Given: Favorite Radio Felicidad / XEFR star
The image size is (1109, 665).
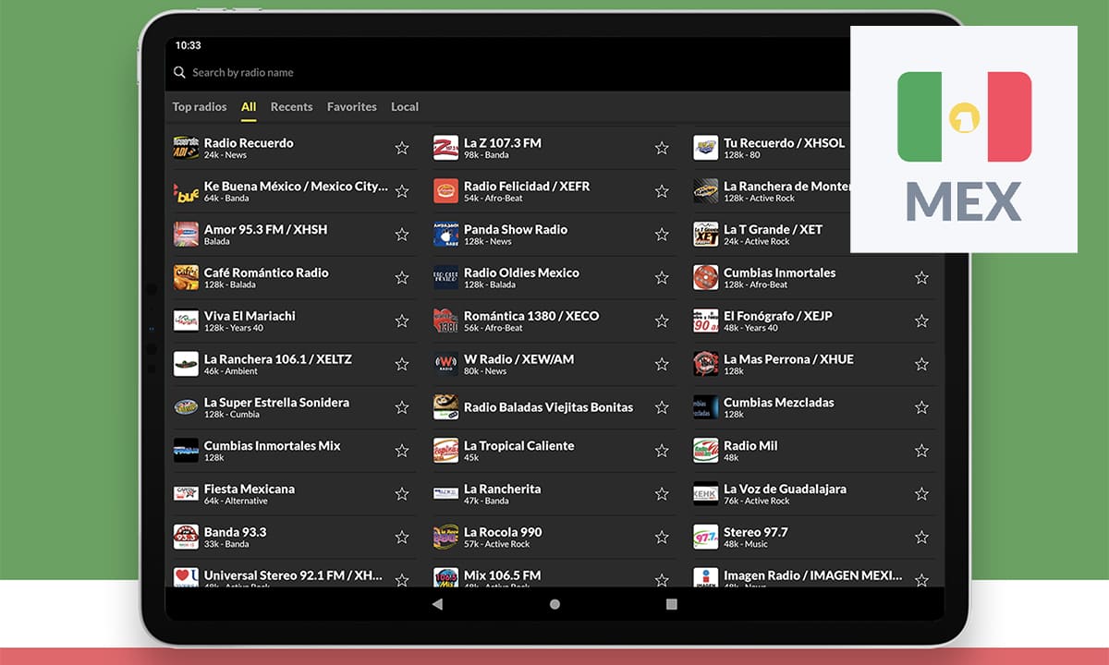Looking at the screenshot, I should tap(662, 191).
